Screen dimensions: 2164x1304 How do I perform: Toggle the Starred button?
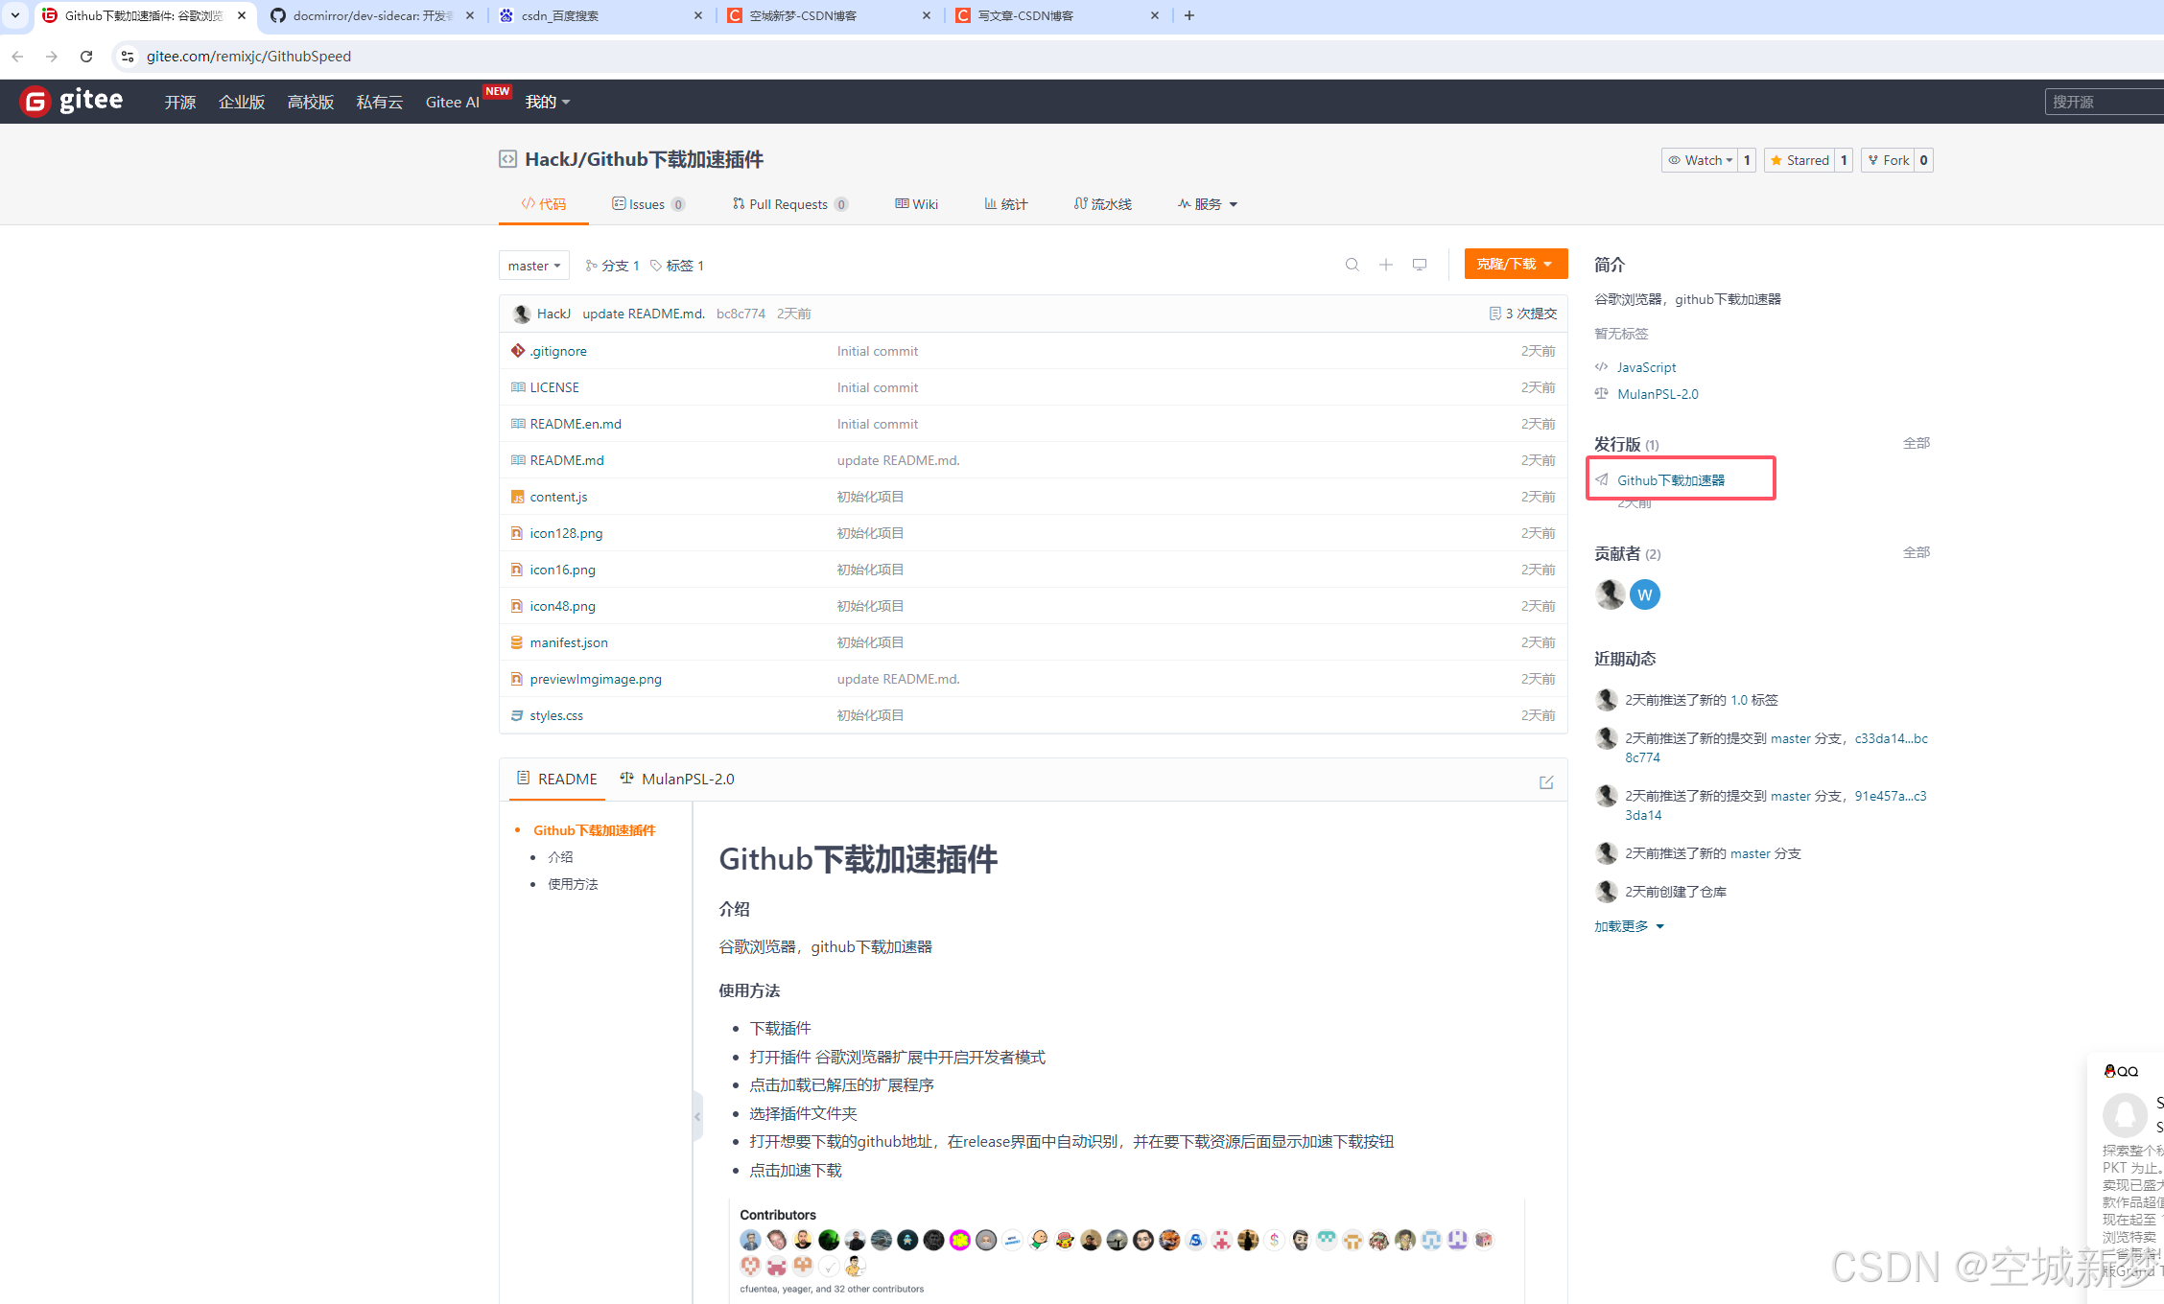(x=1799, y=160)
